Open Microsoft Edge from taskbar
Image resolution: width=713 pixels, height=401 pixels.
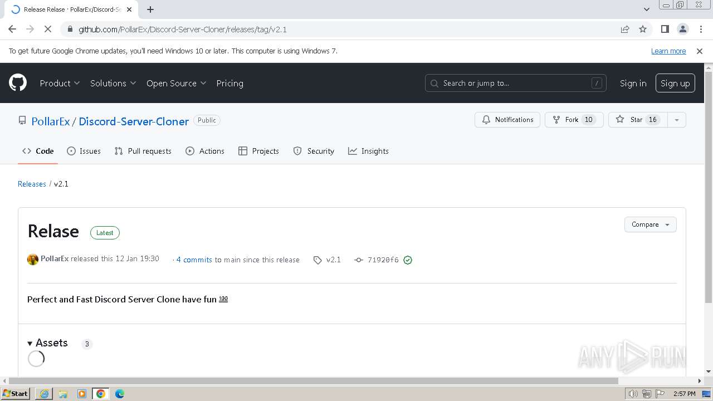tap(119, 394)
